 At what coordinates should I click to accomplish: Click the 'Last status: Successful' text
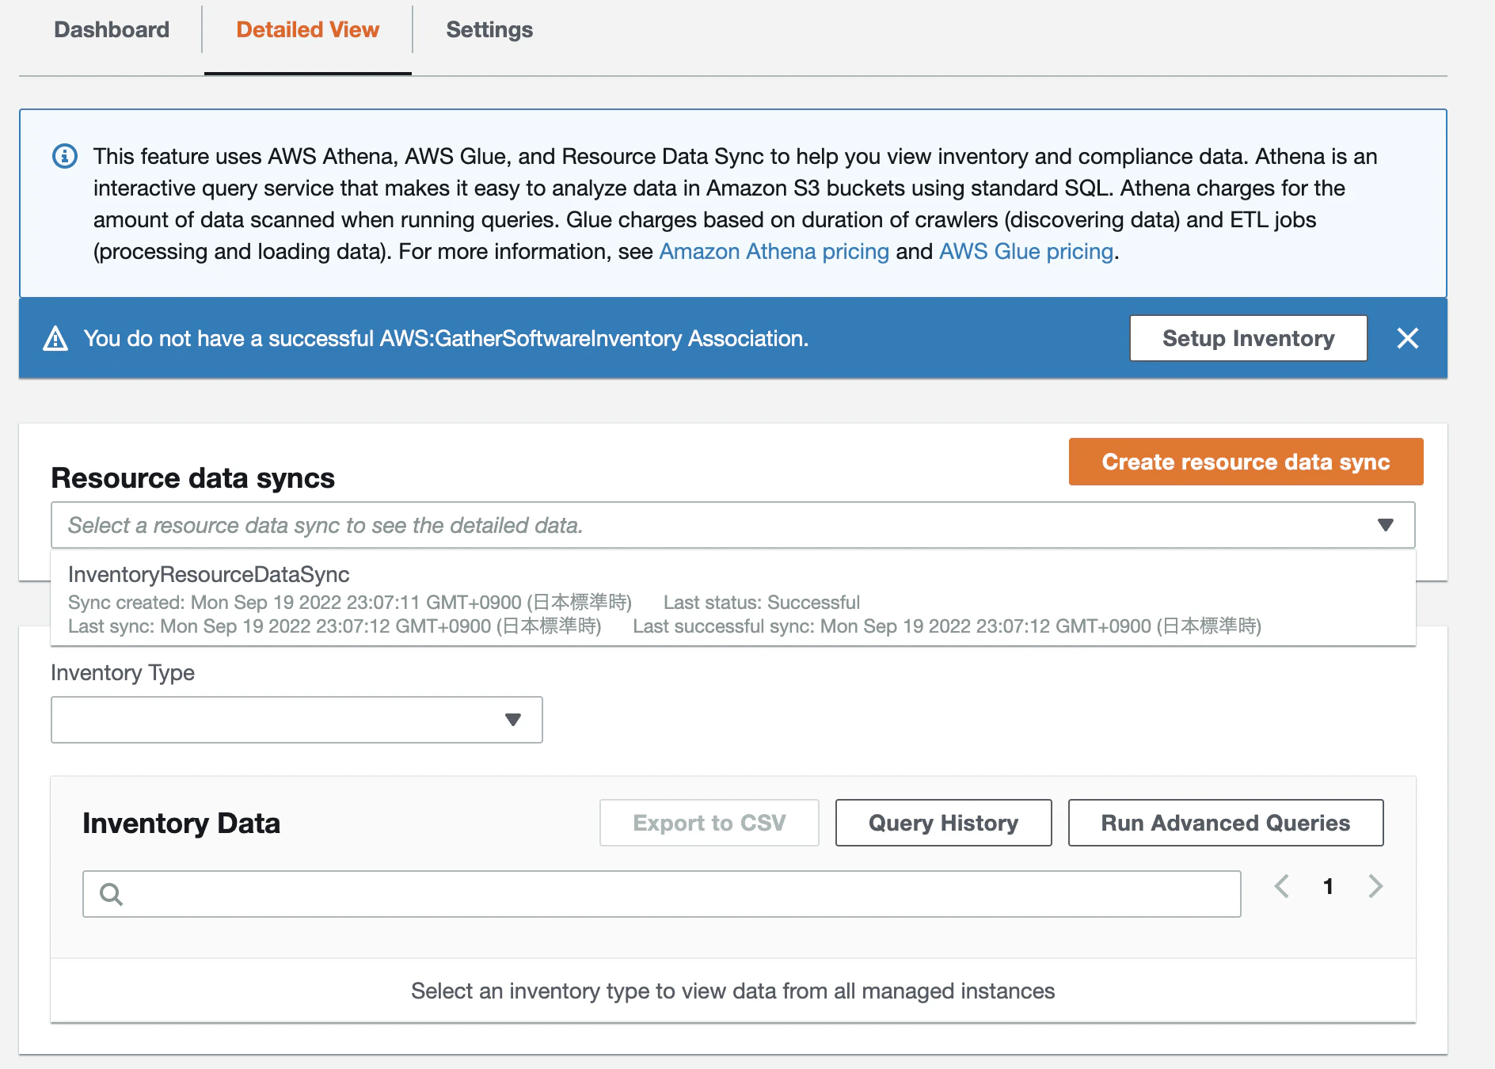coord(761,603)
